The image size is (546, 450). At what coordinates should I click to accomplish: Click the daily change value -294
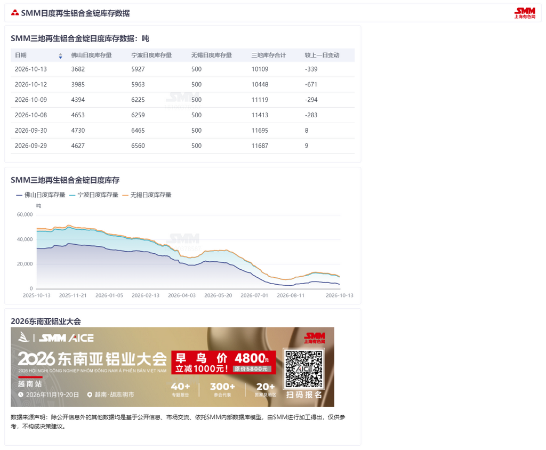click(x=311, y=100)
